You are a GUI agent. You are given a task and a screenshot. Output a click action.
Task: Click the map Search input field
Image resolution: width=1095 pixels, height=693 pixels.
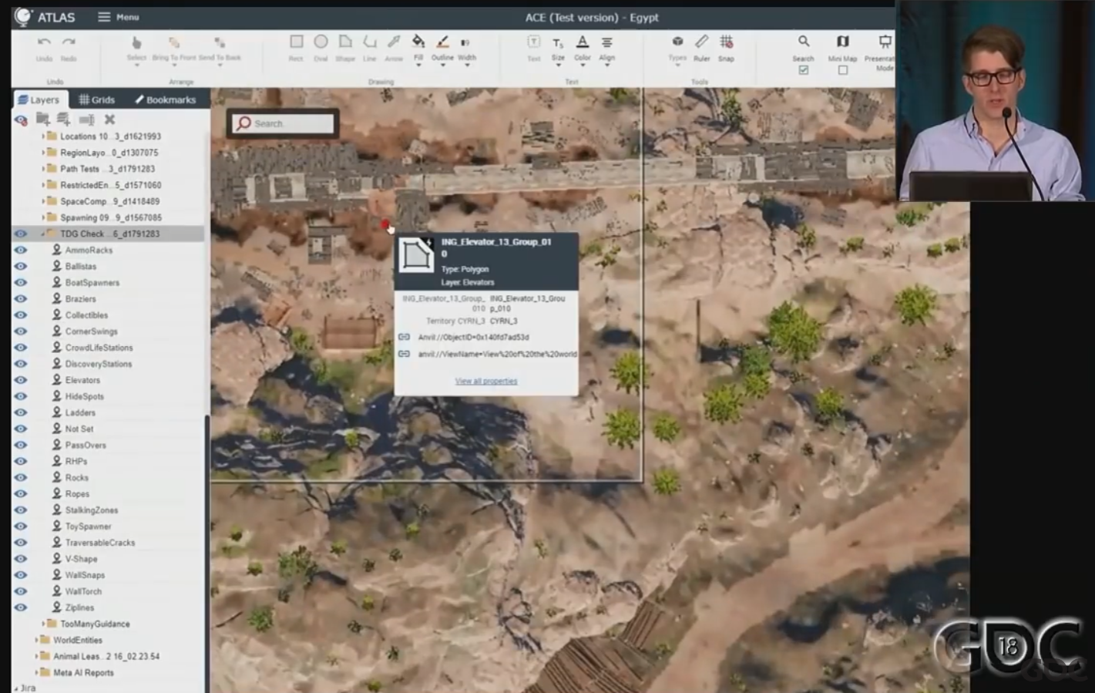click(284, 123)
